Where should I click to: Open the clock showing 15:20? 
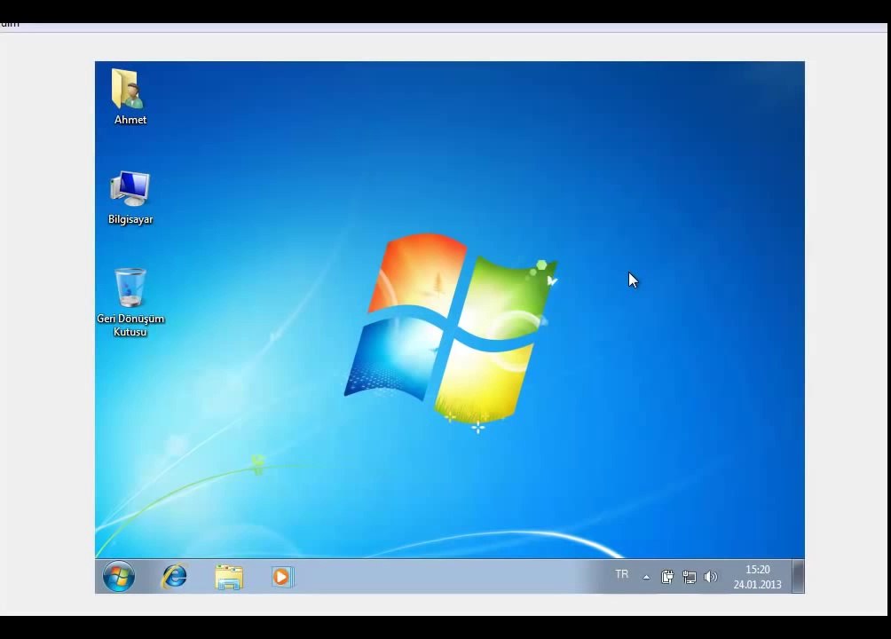[x=758, y=570]
